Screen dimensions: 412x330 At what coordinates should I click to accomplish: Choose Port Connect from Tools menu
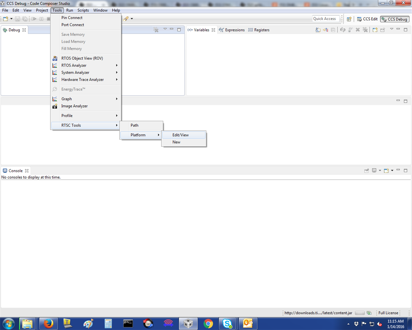pyautogui.click(x=86, y=25)
